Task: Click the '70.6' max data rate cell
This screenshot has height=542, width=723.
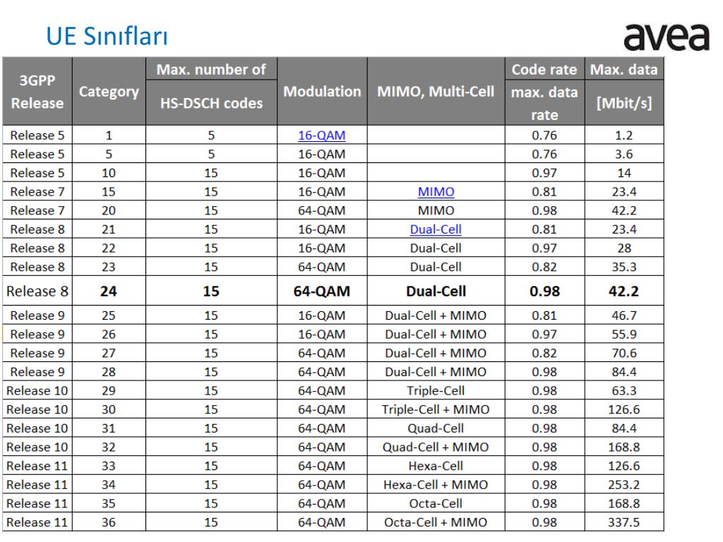Action: (624, 354)
